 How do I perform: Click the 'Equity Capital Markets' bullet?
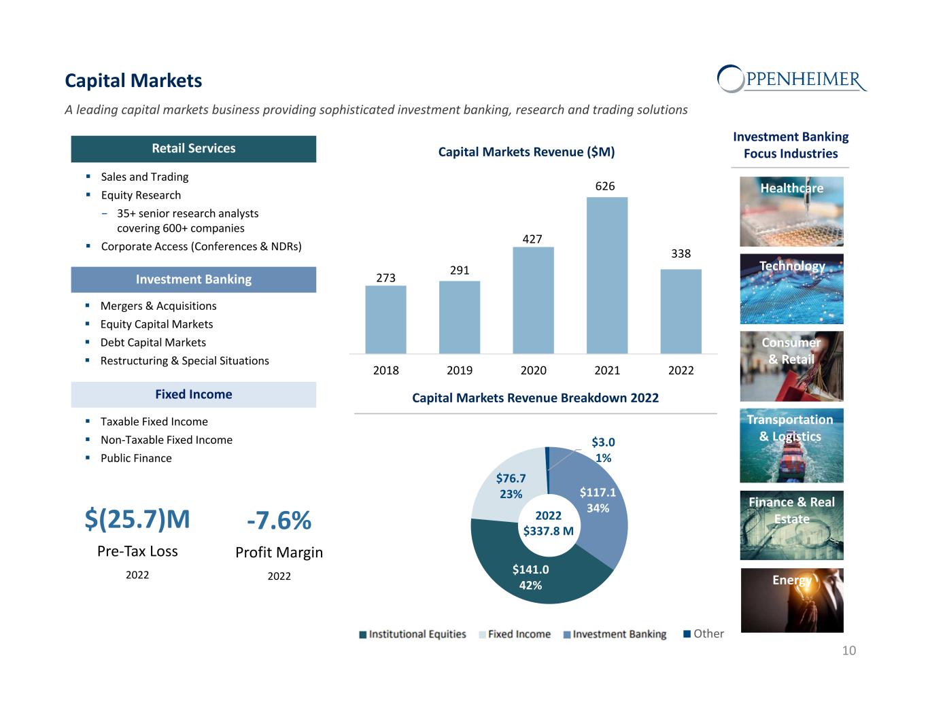156,324
